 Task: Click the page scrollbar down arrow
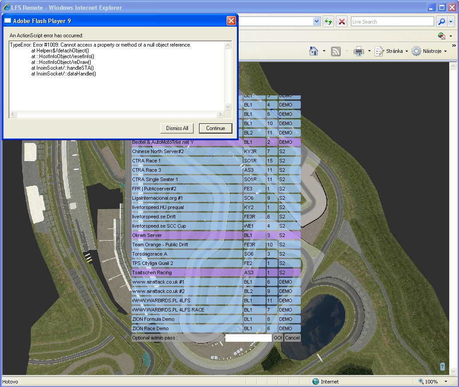coord(453,371)
